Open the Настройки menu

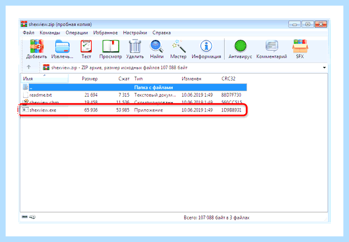(x=135, y=33)
